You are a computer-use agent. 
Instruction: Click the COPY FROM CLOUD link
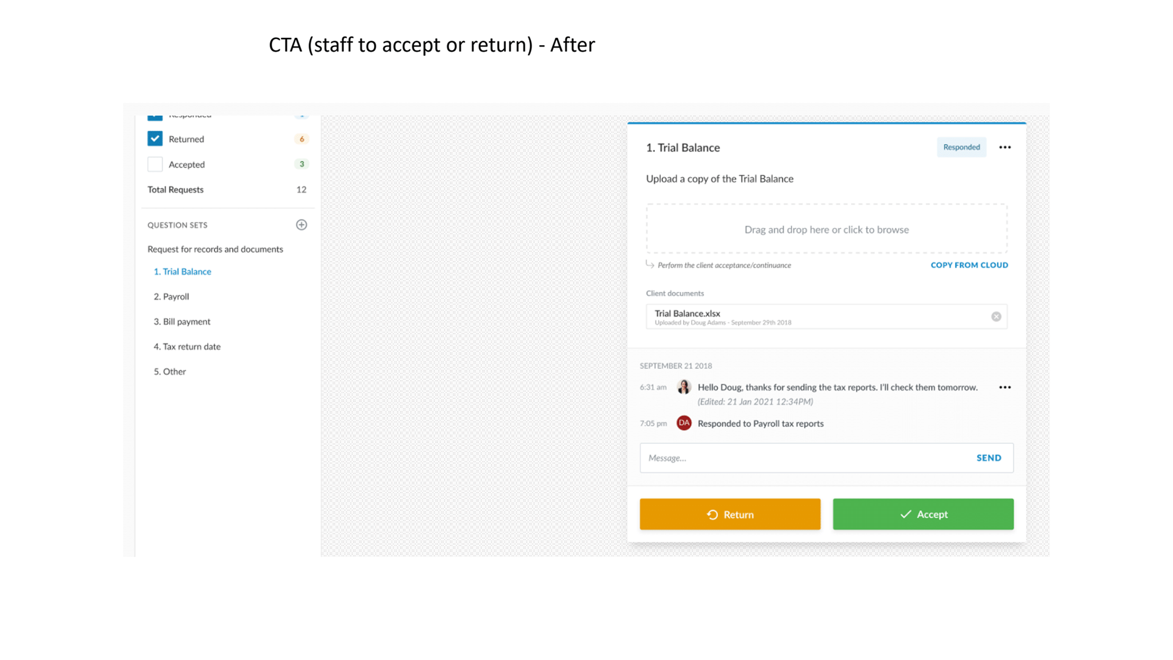(969, 265)
